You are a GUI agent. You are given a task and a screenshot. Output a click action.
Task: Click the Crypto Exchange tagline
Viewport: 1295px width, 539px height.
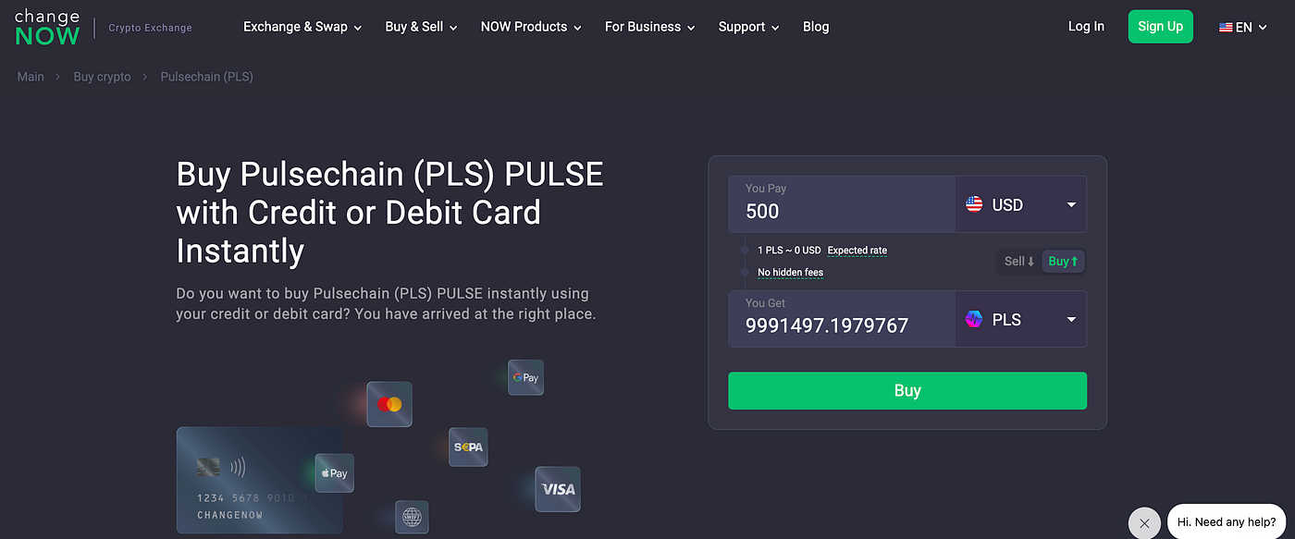coord(150,28)
